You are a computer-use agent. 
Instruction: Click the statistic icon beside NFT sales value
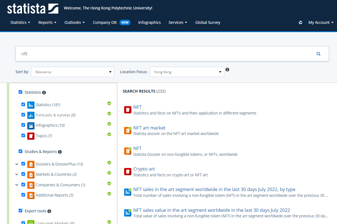tap(127, 213)
